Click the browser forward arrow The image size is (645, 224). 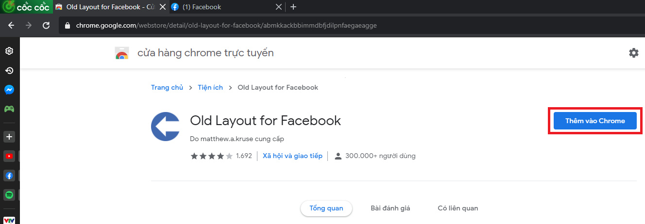coord(29,25)
